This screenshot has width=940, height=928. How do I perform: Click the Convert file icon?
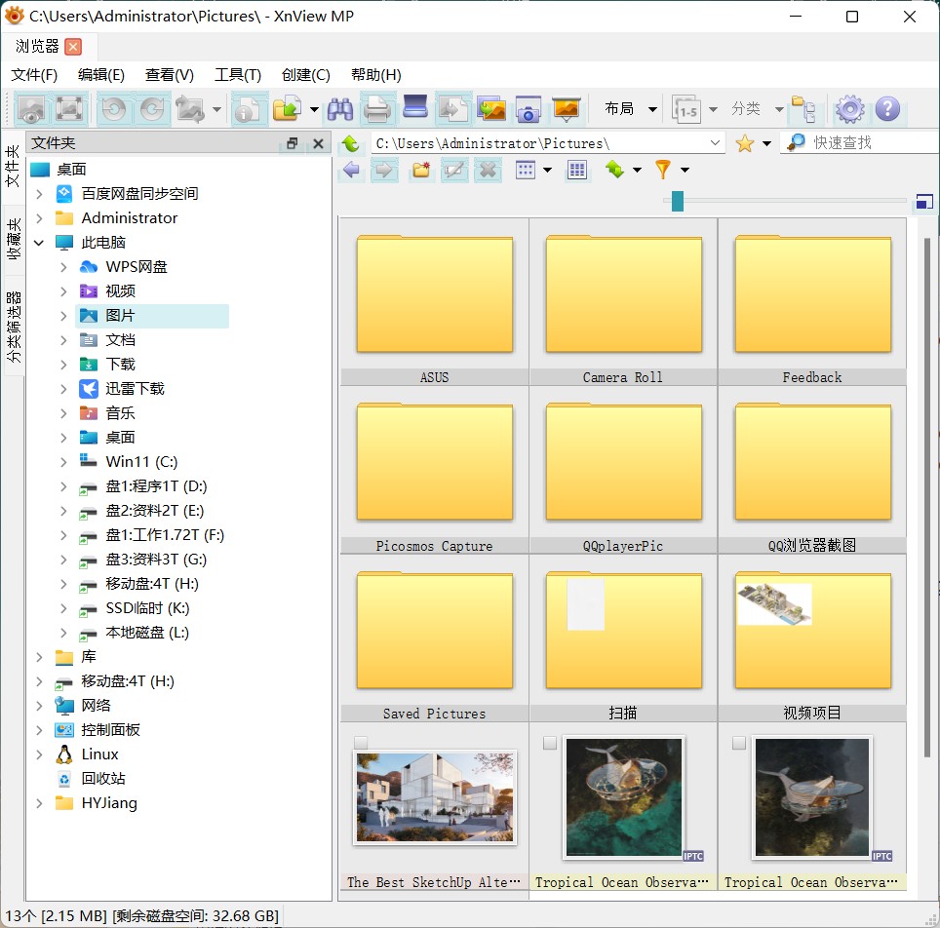click(453, 110)
